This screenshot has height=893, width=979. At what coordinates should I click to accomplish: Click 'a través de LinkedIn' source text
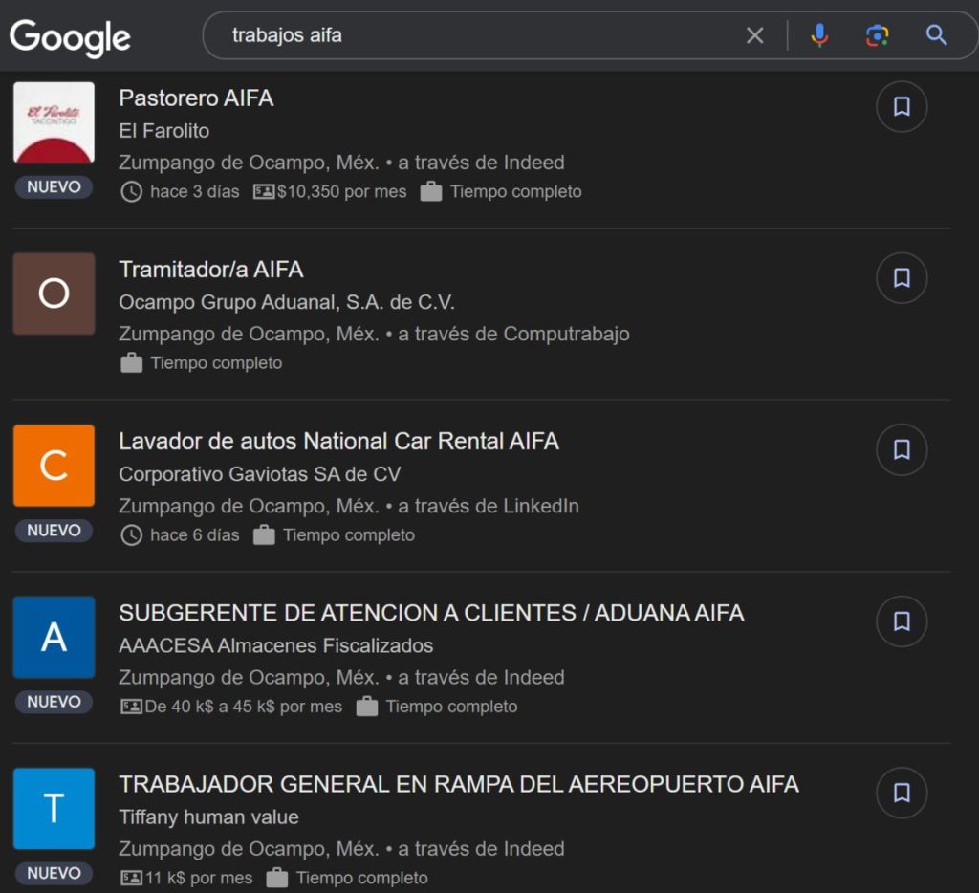[x=489, y=506]
